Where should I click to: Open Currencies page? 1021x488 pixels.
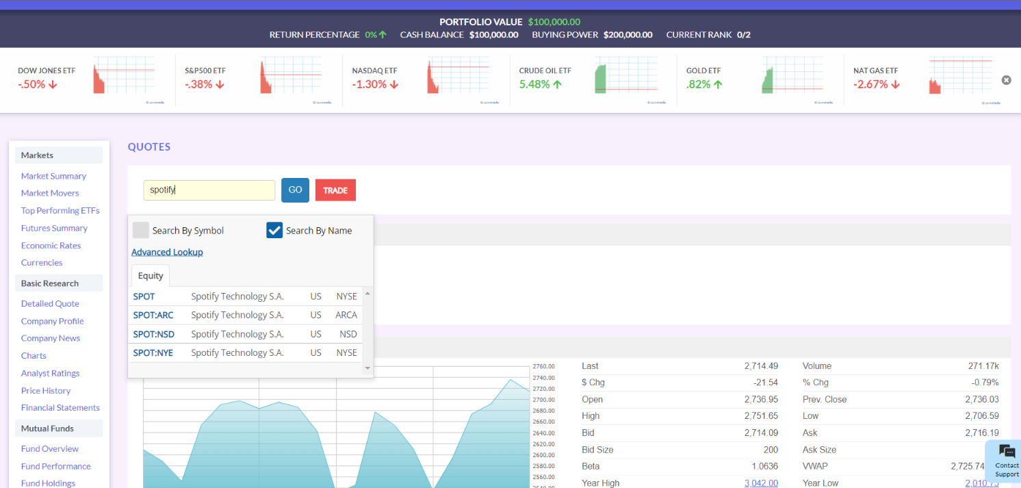click(x=42, y=262)
